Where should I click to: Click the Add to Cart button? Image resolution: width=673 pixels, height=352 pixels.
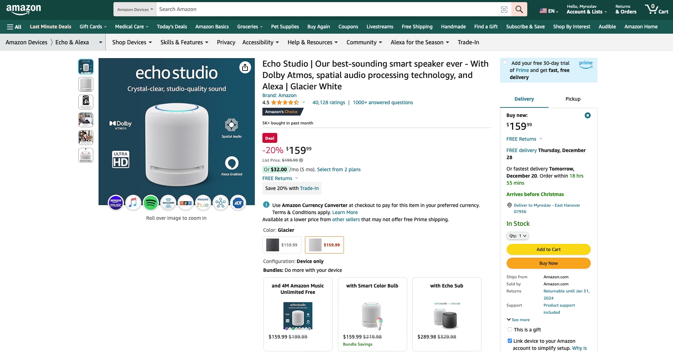(x=548, y=249)
